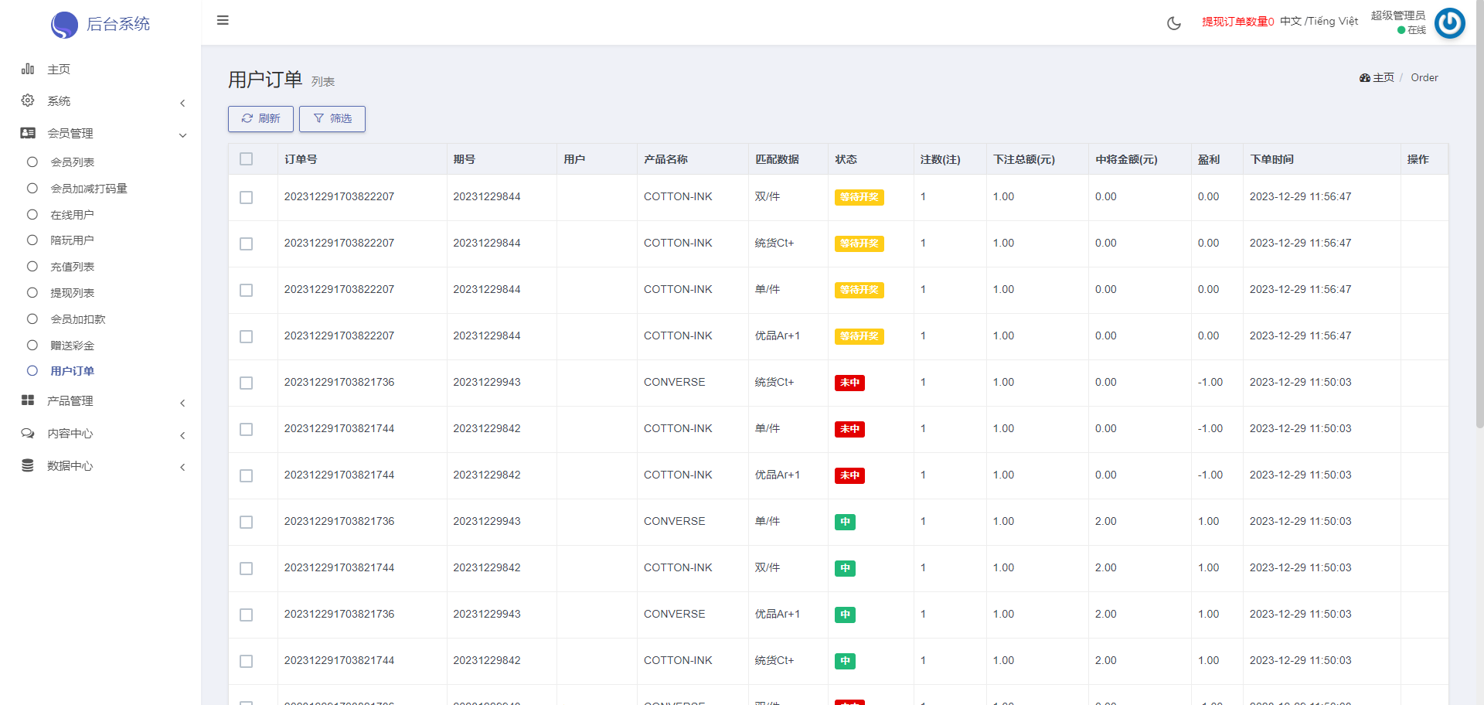The image size is (1484, 705).
Task: Click the 数据中心 database icon
Action: (28, 465)
